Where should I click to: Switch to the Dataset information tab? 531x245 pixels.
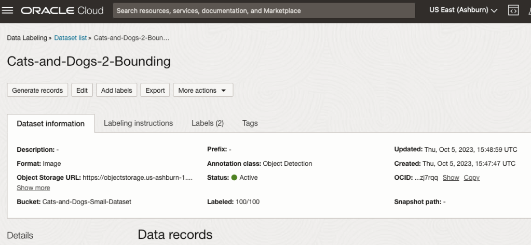pos(51,124)
